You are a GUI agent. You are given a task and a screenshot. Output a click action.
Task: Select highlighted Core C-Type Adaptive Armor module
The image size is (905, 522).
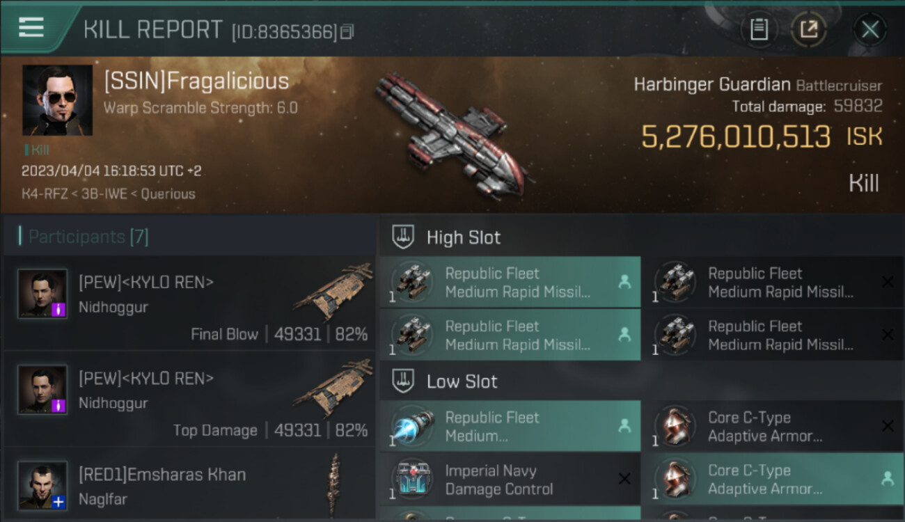pos(771,480)
